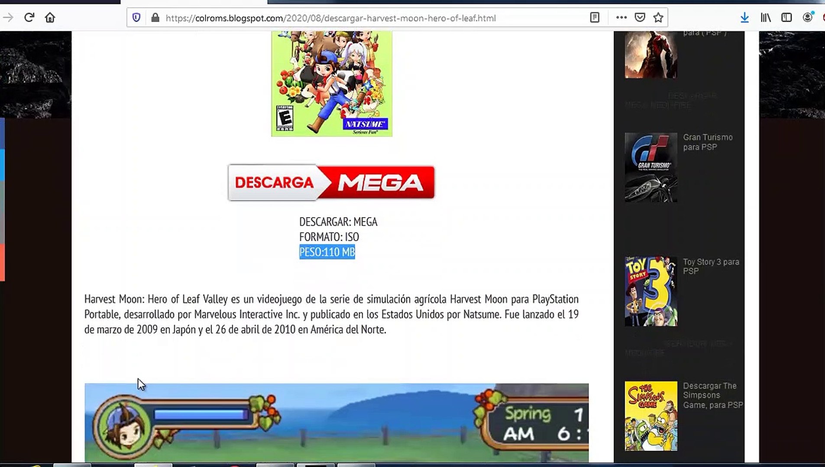Open page actions three-dot menu
The width and height of the screenshot is (825, 467).
point(621,18)
